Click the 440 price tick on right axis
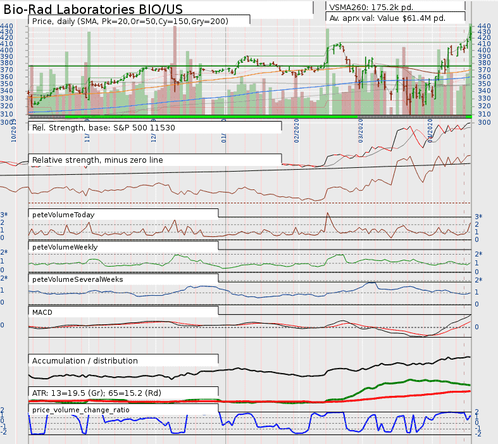 484,27
